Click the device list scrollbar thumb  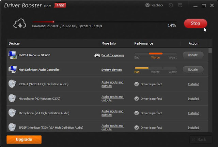pos(210,50)
